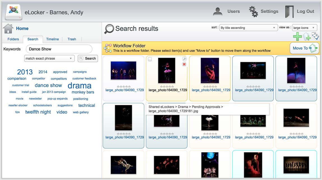The height and width of the screenshot is (180, 322).
Task: Click the customer trial tag
Action: pyautogui.click(x=20, y=85)
